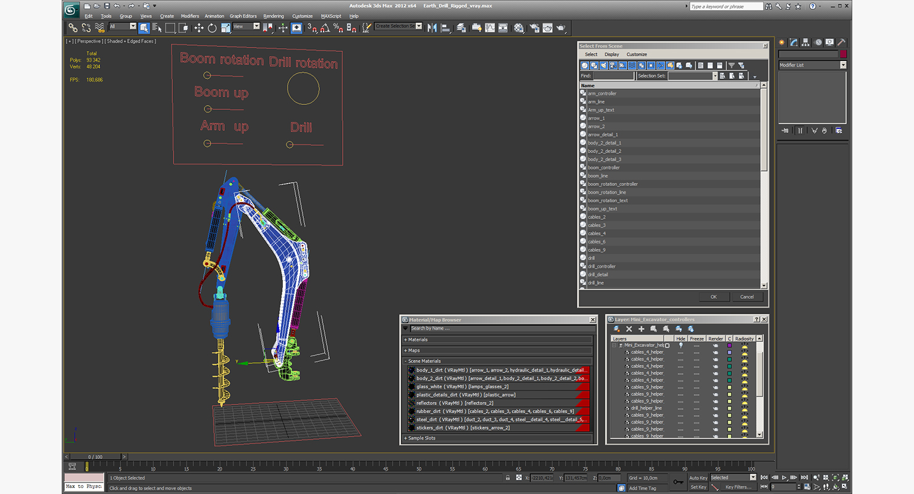
Task: Switch to the Hierarchy command panel tab
Action: coord(806,43)
